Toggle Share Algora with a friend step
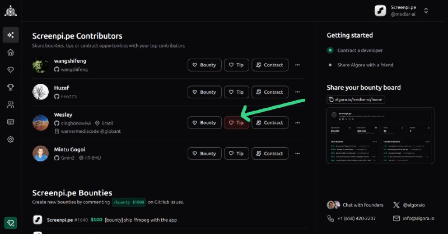This screenshot has width=448, height=234. coord(330,65)
